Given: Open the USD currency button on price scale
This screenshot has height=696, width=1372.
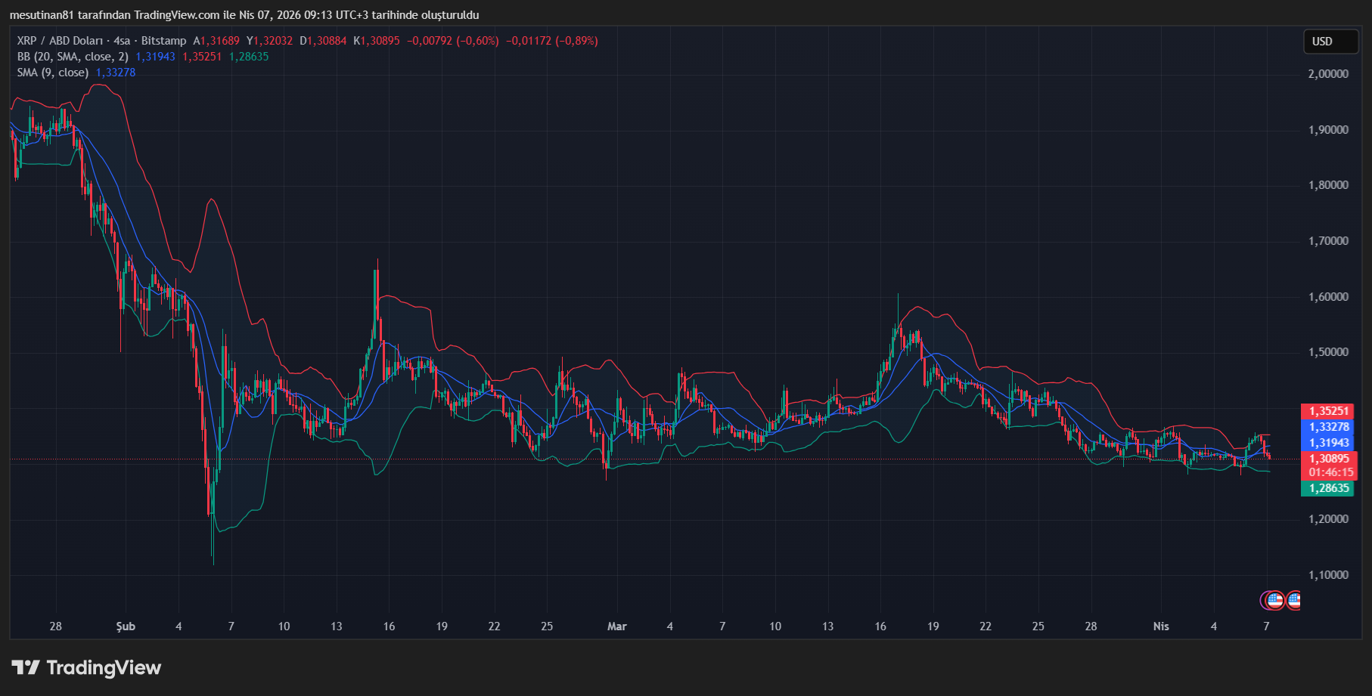Looking at the screenshot, I should pyautogui.click(x=1330, y=42).
